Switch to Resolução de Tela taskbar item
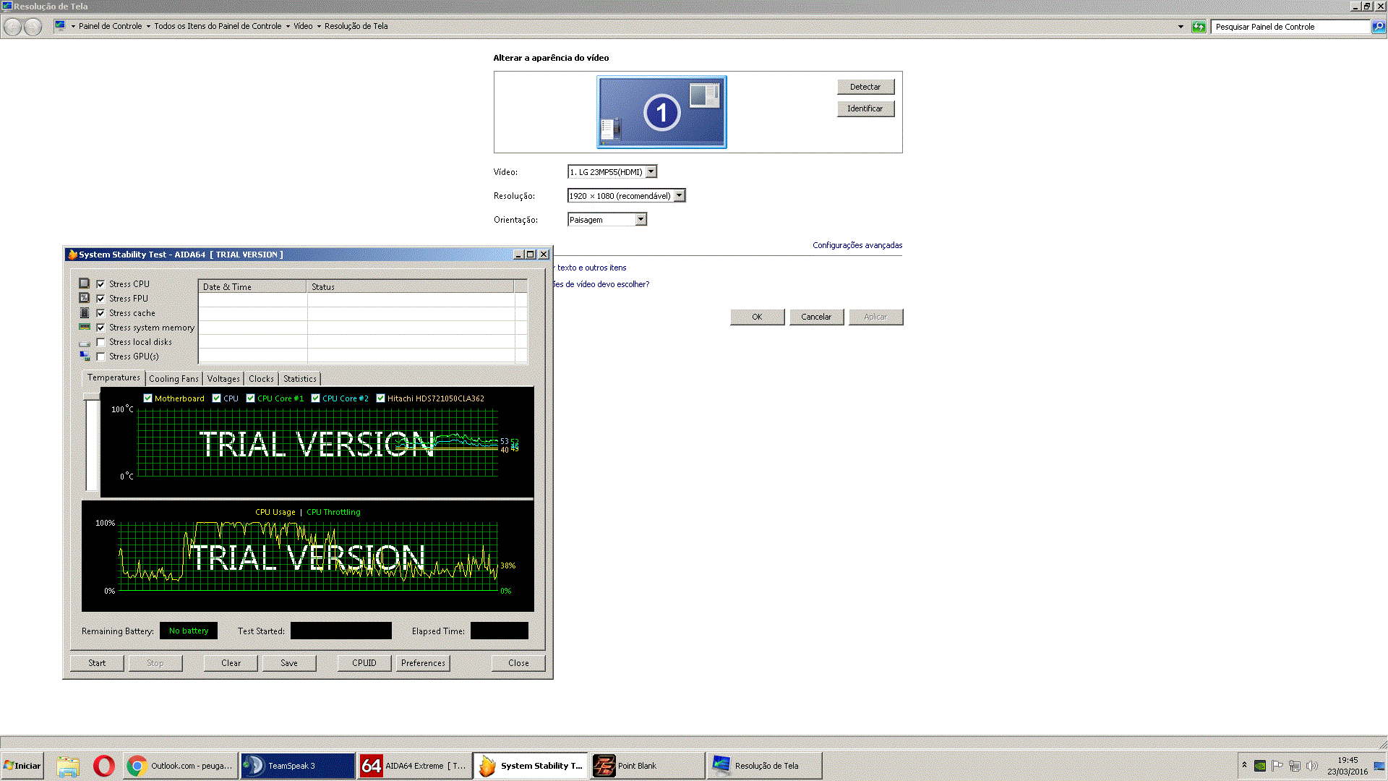 (x=765, y=766)
